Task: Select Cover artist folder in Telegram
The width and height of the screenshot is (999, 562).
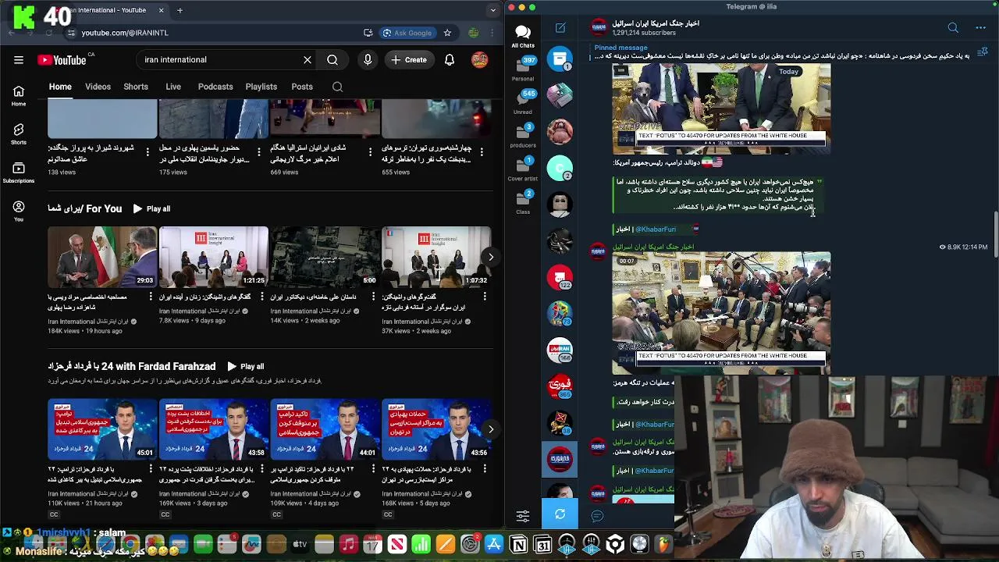Action: click(523, 169)
